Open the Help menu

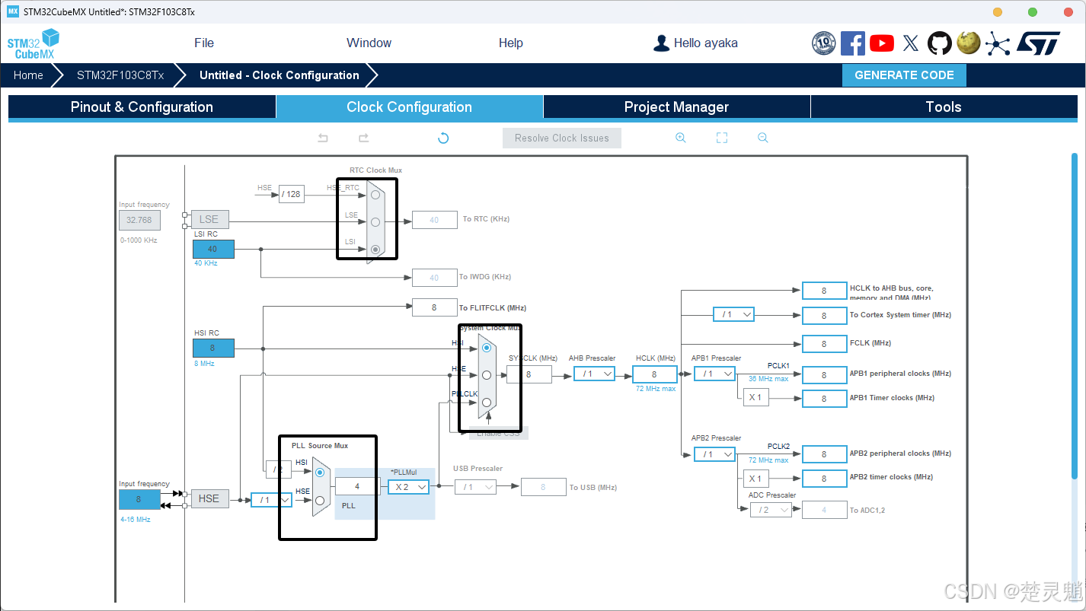[x=511, y=43]
